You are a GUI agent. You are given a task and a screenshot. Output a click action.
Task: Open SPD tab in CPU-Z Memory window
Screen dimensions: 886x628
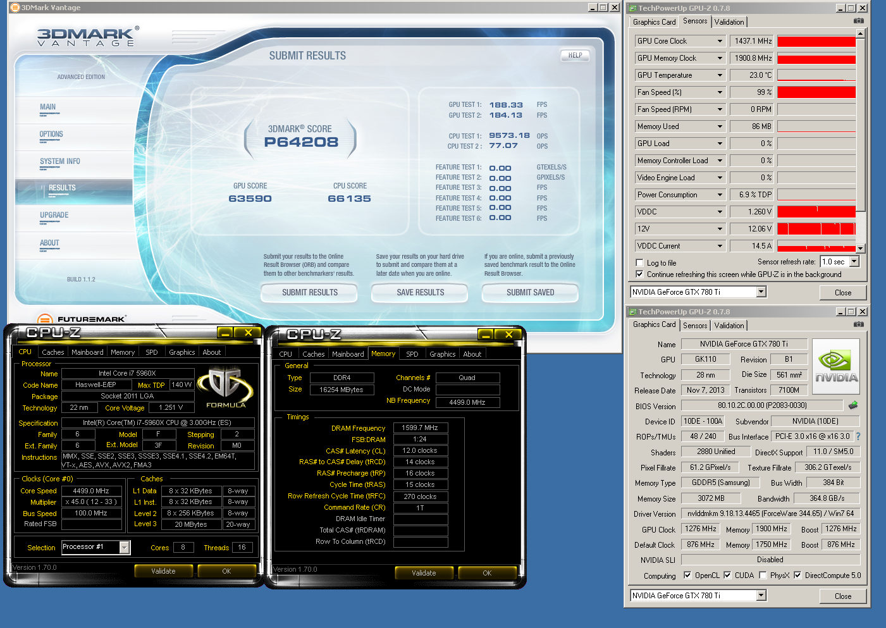[412, 354]
